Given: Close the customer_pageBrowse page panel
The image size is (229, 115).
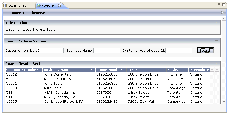Looking at the screenshot, I should click(222, 13).
